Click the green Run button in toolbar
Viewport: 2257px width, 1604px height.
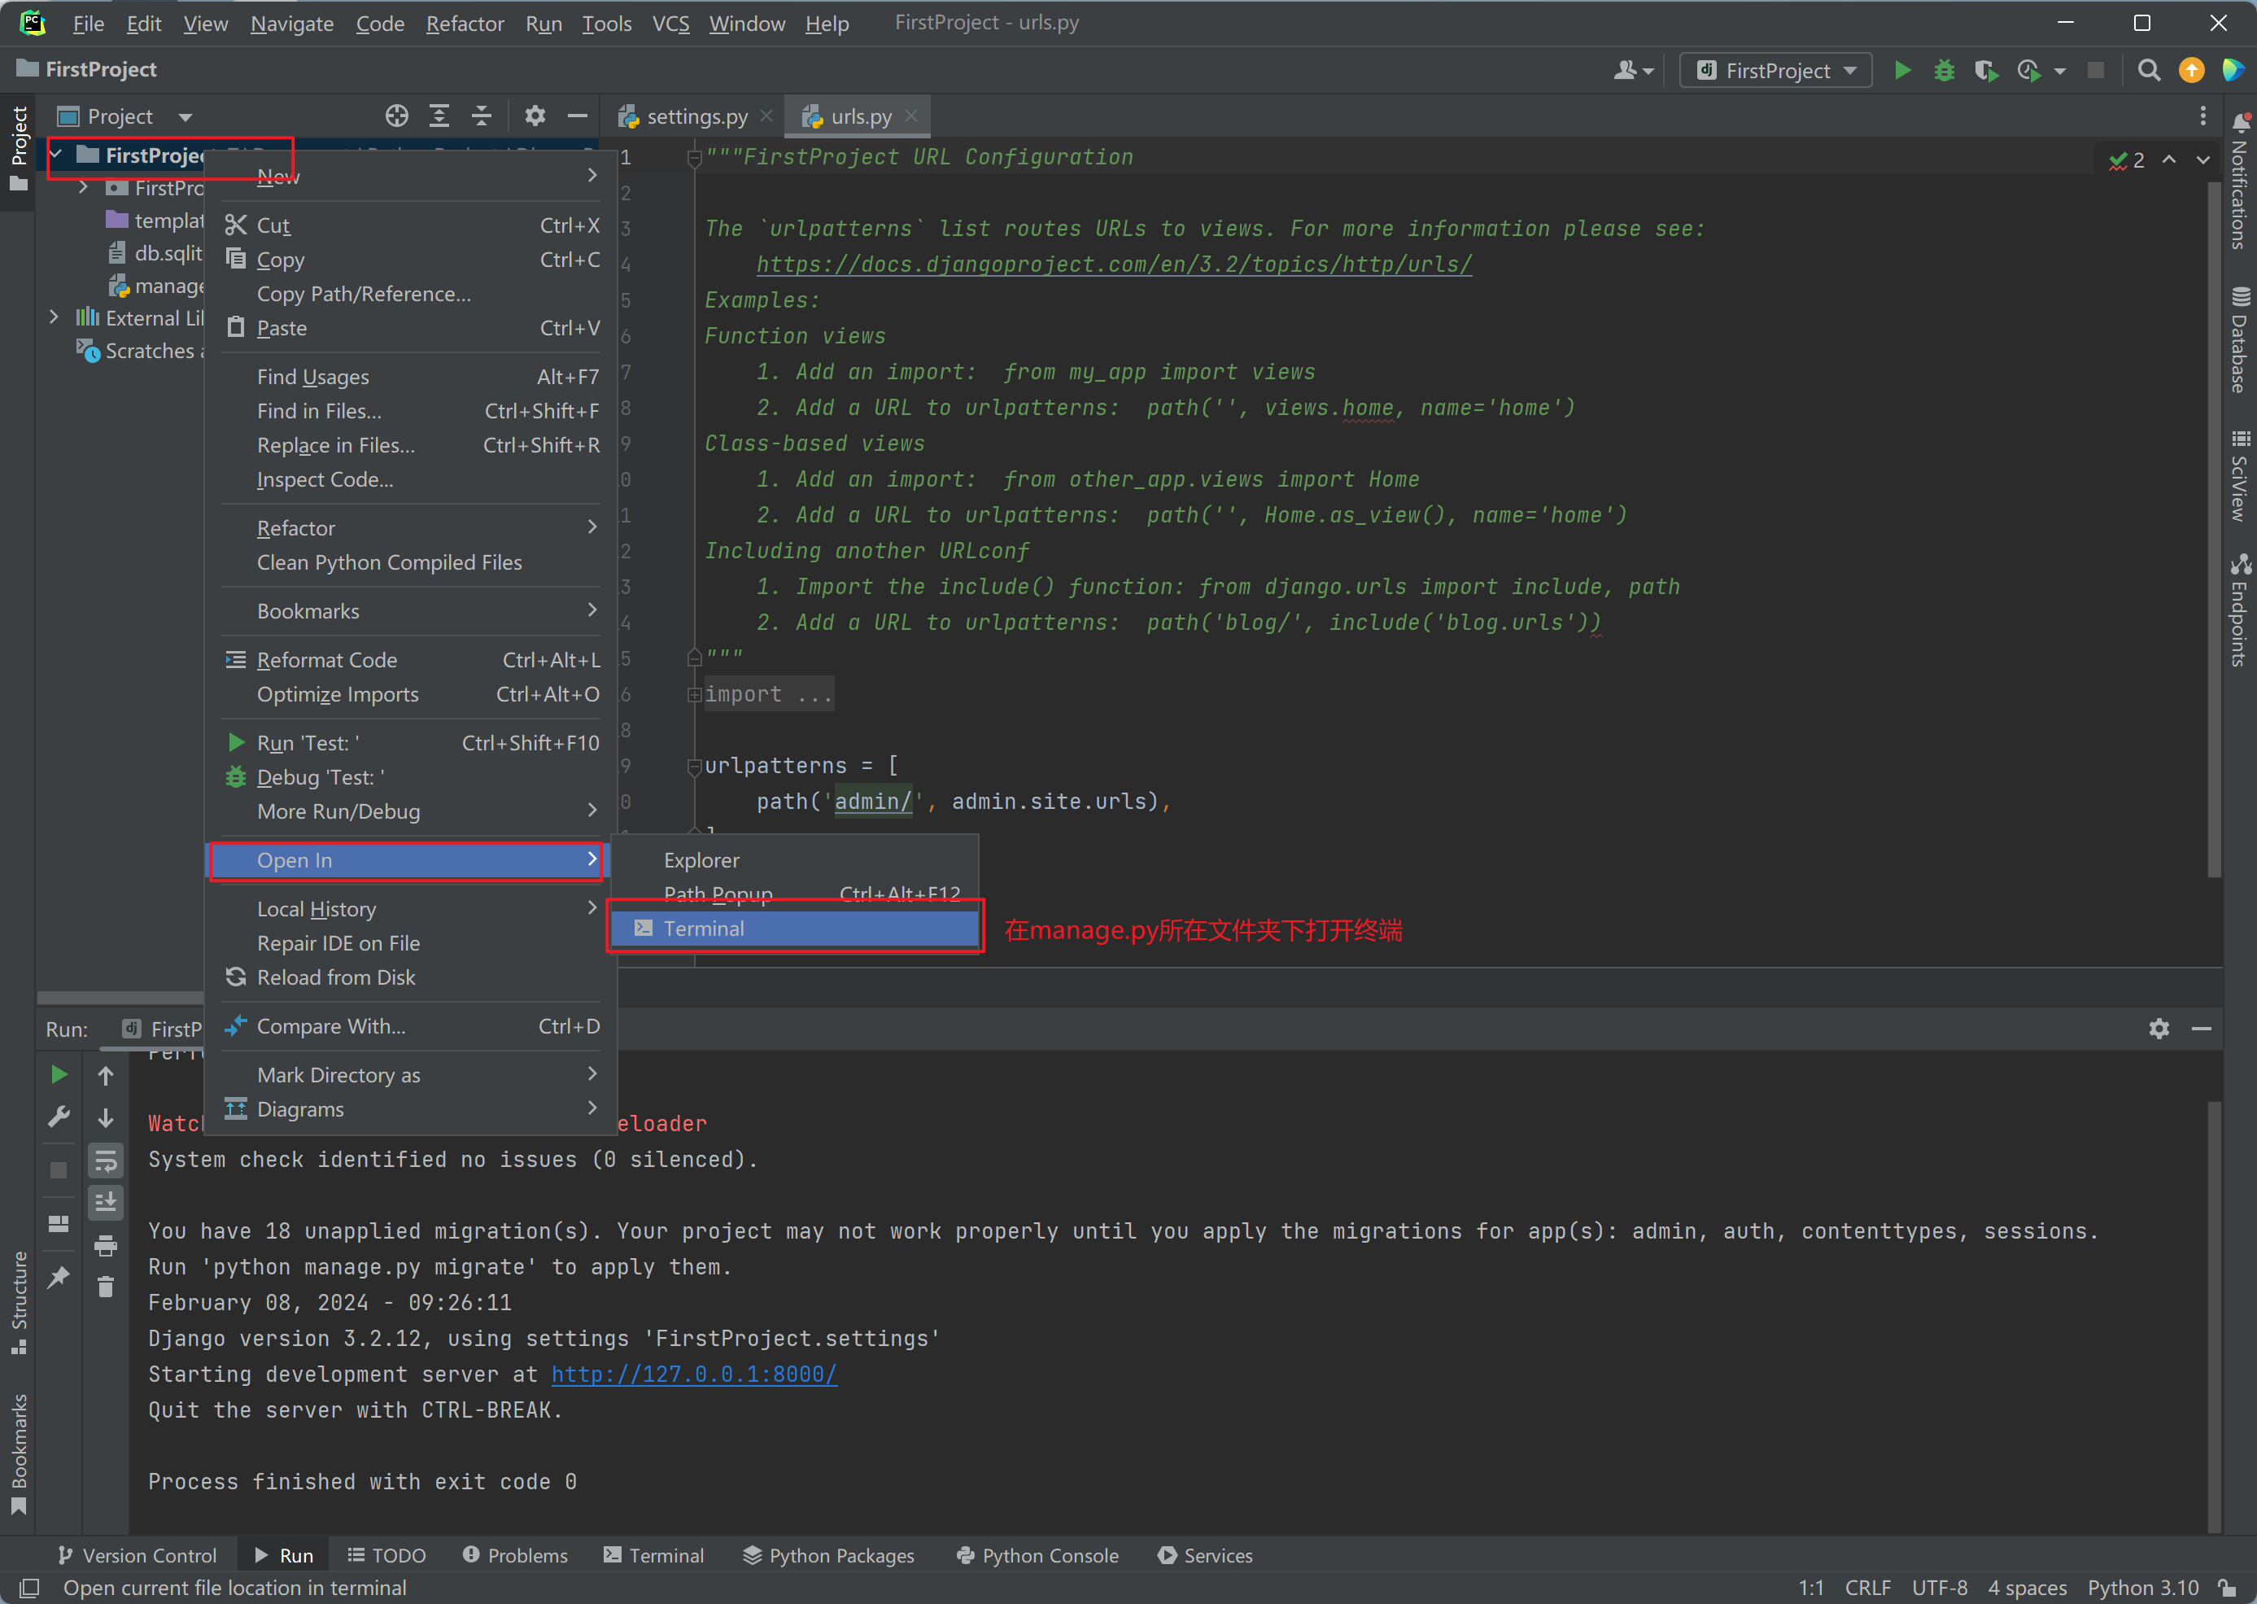coord(1901,70)
